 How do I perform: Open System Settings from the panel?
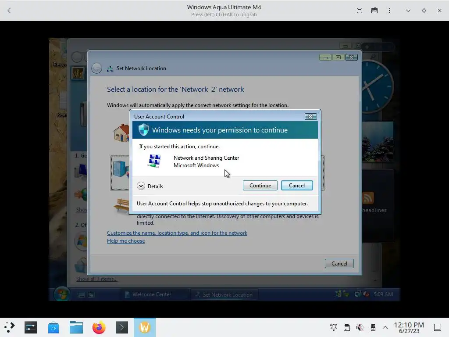tap(31, 327)
